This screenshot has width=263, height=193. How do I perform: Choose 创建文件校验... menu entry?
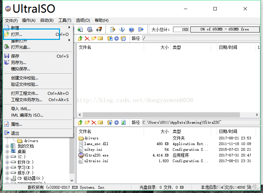click(x=38, y=78)
